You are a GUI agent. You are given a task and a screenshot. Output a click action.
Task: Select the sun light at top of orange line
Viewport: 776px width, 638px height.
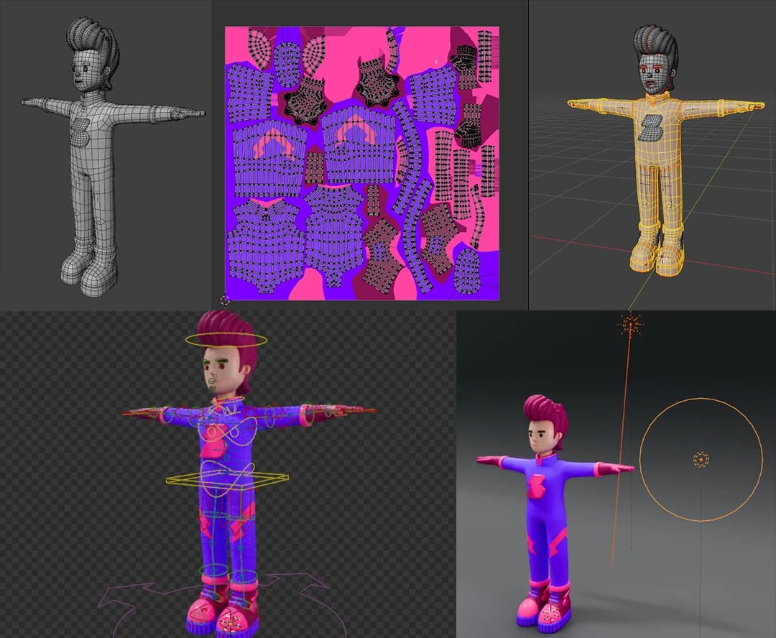click(630, 325)
